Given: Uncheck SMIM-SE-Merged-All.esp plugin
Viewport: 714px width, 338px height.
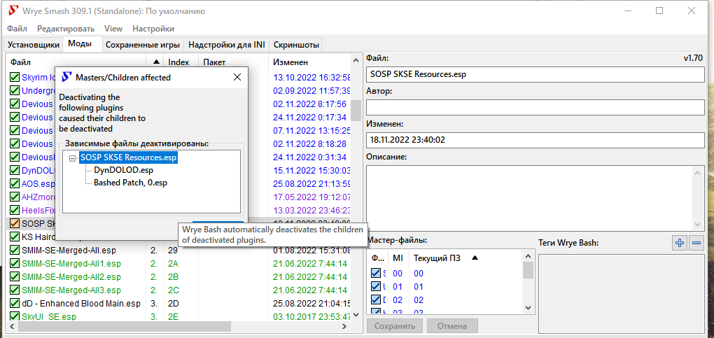Looking at the screenshot, I should point(15,250).
